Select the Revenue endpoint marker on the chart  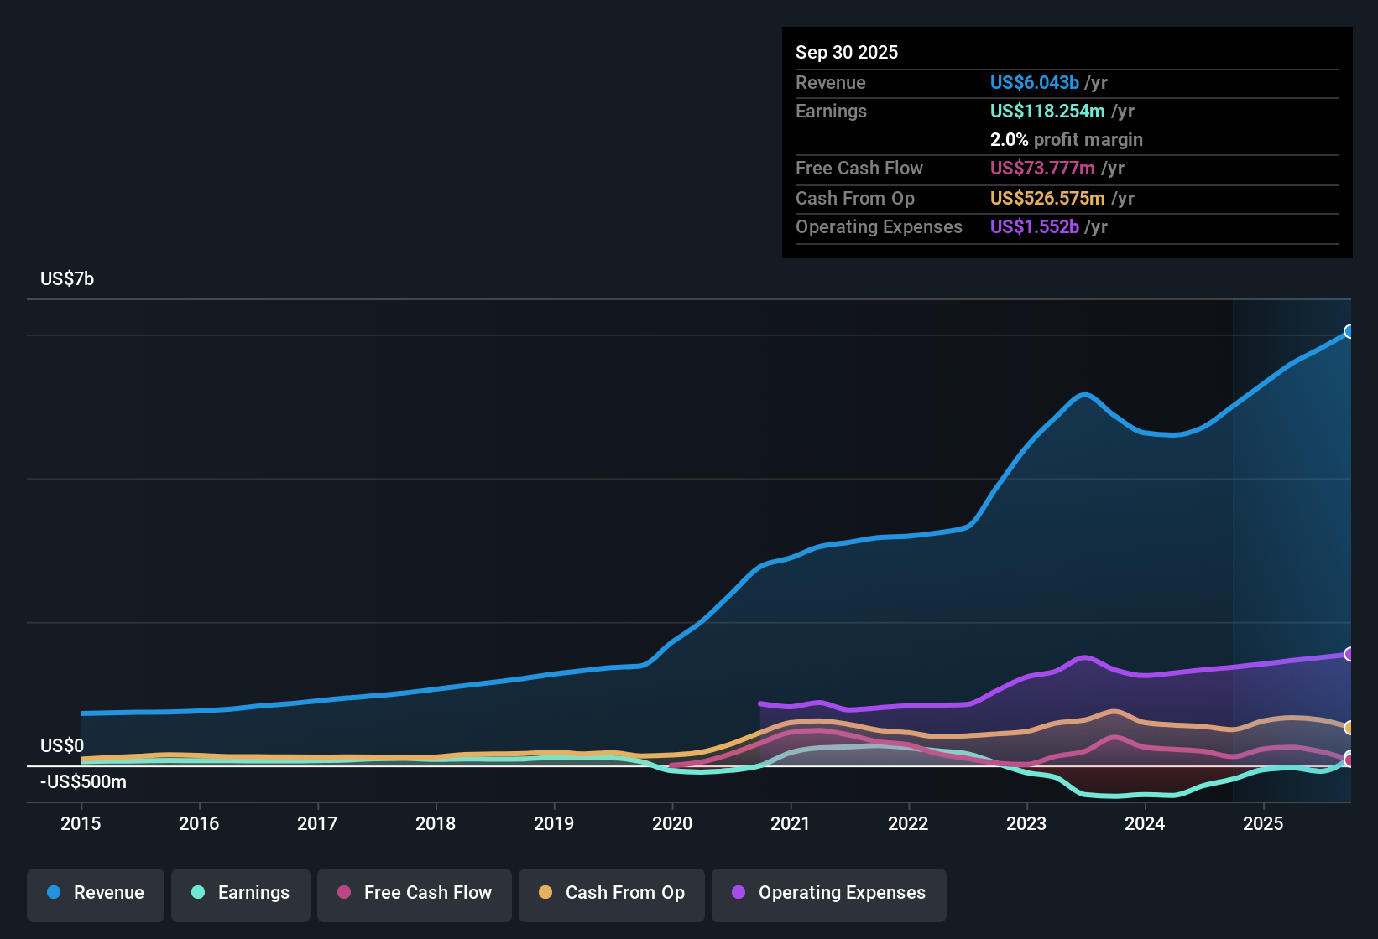(1349, 332)
